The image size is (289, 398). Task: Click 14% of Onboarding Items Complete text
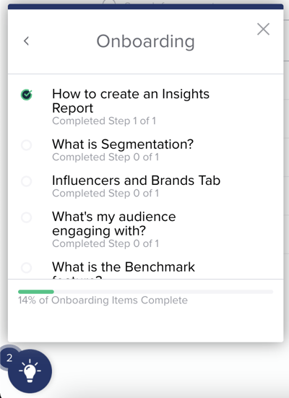coord(103,300)
